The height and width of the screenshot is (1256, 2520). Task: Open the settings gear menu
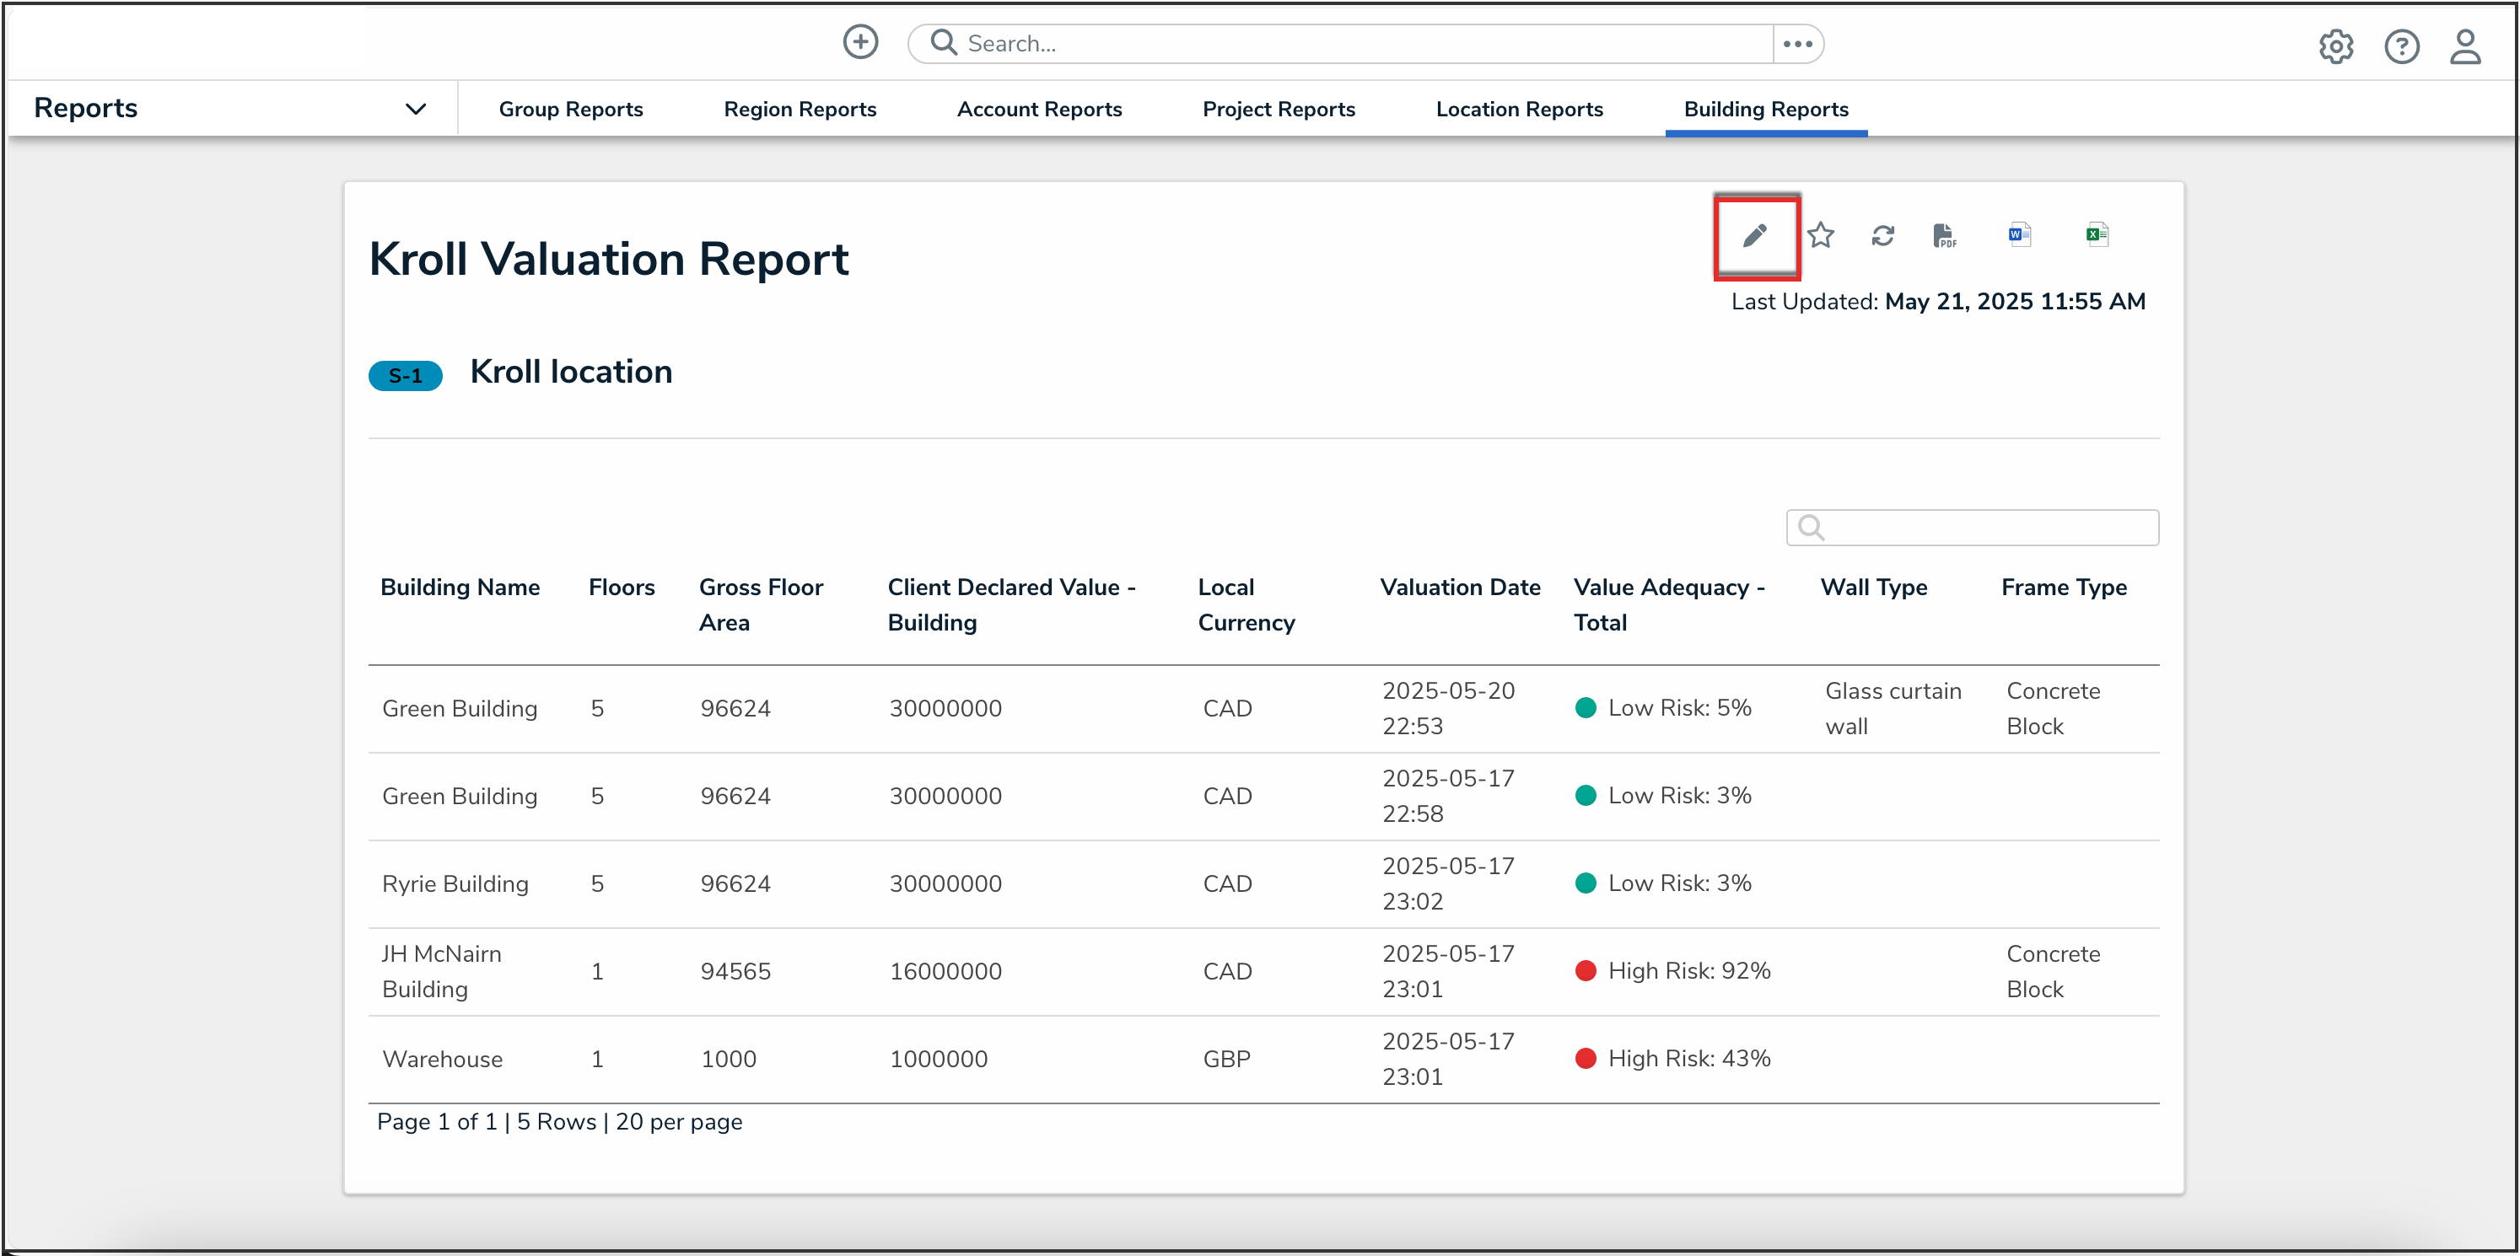tap(2335, 46)
